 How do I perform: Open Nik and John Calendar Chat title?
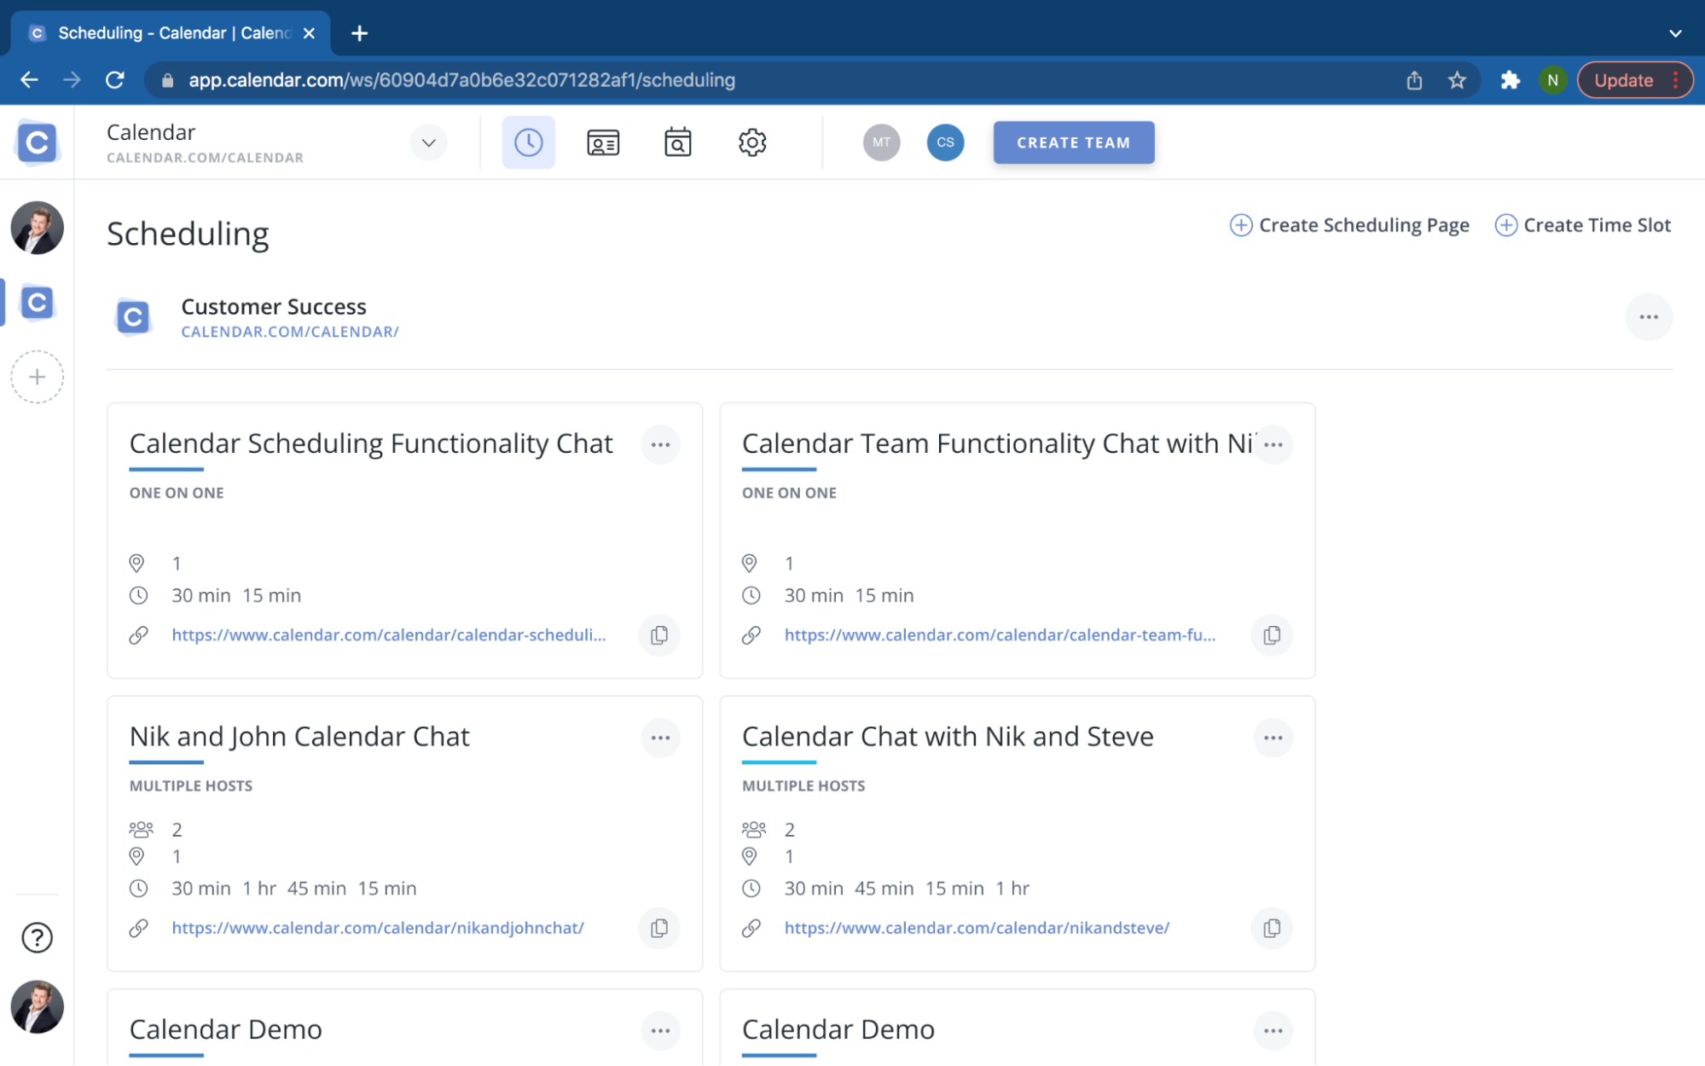point(299,736)
